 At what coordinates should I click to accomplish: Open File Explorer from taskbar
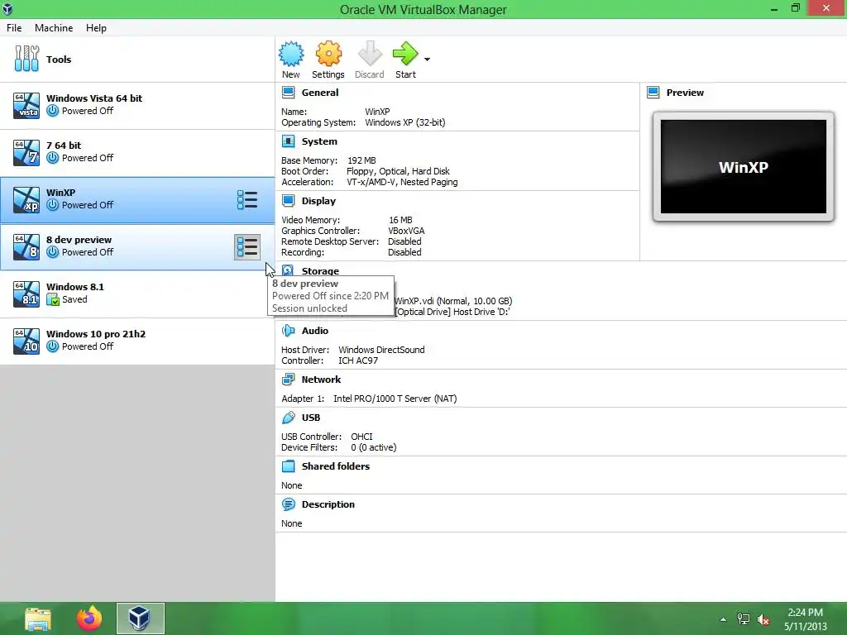coord(38,618)
